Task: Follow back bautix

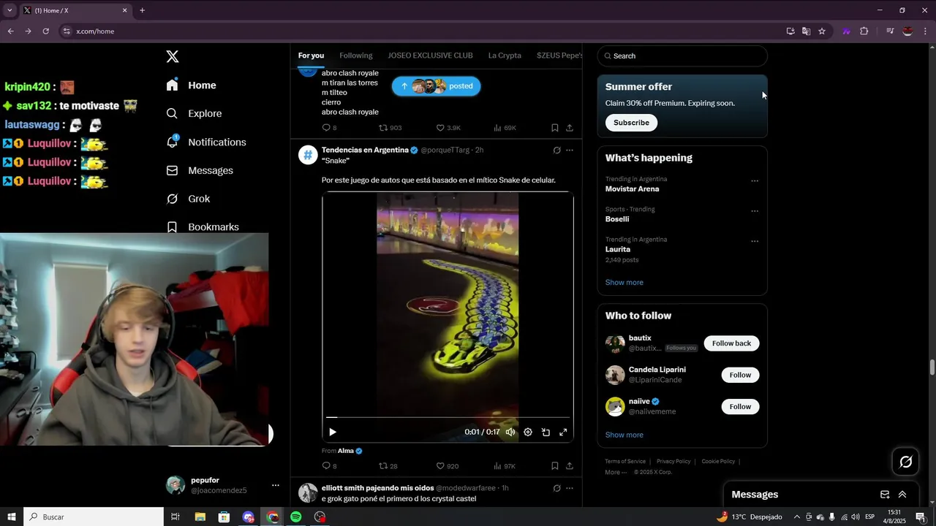Action: tap(731, 343)
